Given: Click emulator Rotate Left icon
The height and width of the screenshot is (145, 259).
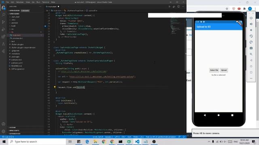Looking at the screenshot, I should [251, 36].
